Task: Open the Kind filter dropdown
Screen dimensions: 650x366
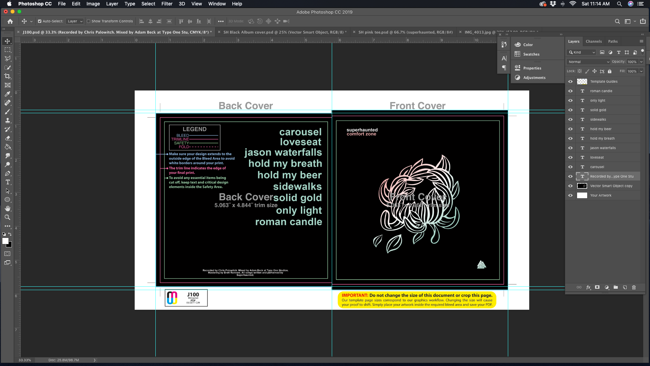Action: pyautogui.click(x=582, y=52)
